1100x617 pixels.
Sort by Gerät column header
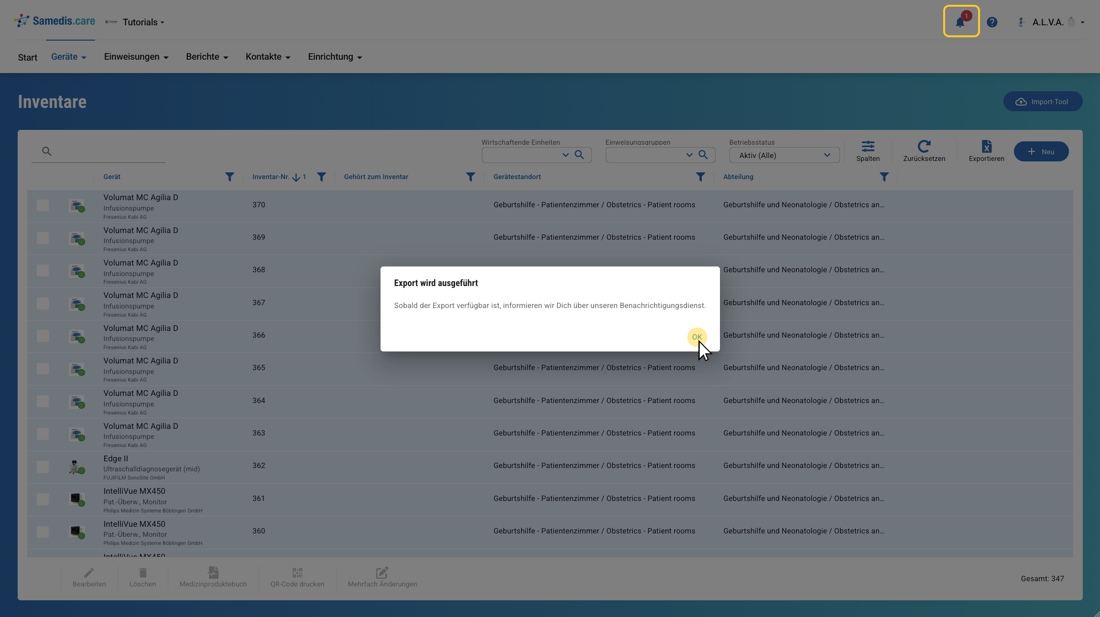pos(112,177)
